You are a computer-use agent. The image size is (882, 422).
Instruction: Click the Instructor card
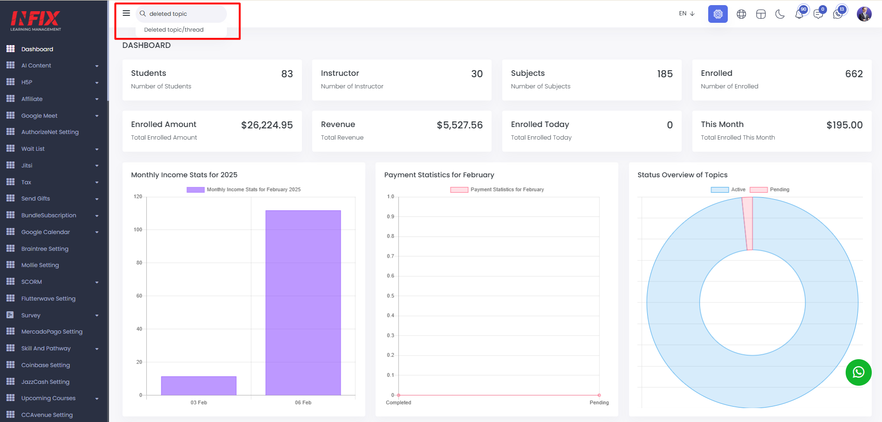pos(402,80)
